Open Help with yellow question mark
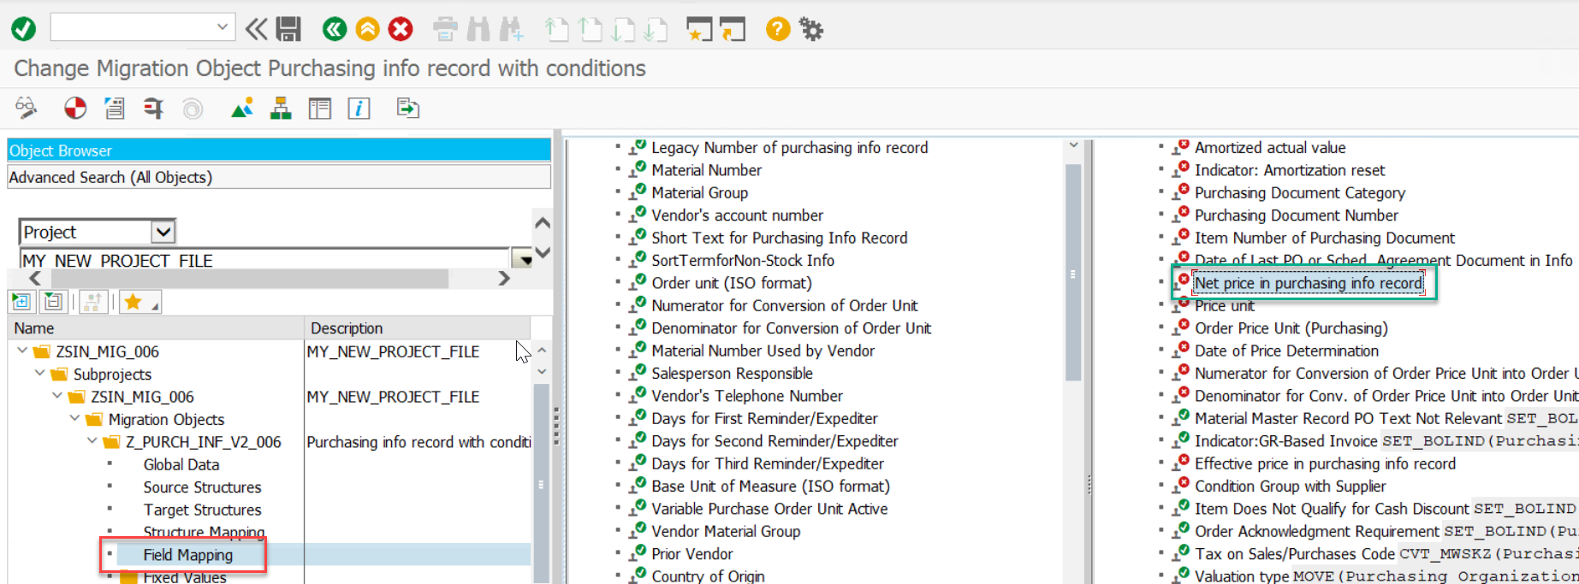This screenshot has width=1579, height=584. click(777, 29)
